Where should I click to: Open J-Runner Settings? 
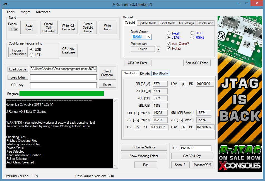coord(144,147)
